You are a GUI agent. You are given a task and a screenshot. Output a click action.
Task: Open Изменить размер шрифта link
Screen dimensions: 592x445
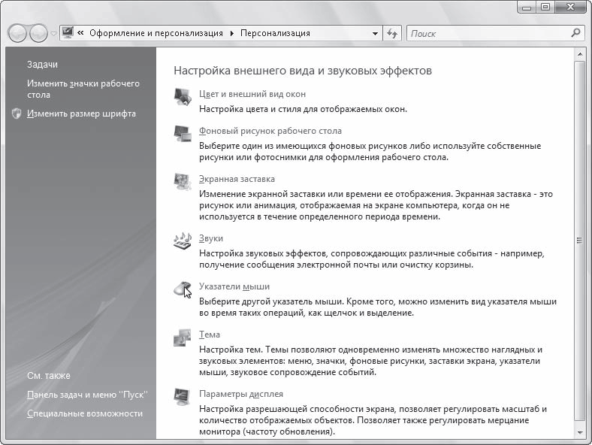81,114
